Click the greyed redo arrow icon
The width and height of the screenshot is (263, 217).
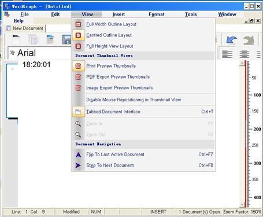coord(249,40)
